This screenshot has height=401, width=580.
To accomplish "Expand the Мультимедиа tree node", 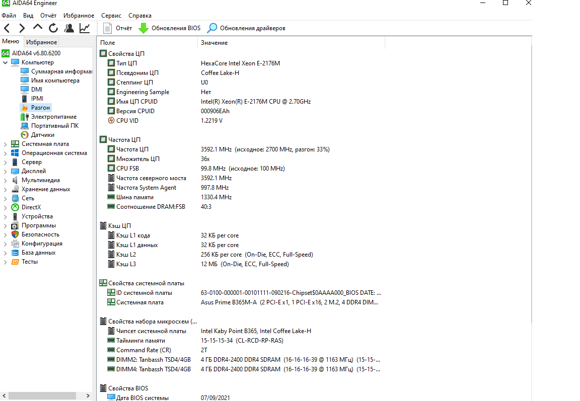I will coord(5,180).
